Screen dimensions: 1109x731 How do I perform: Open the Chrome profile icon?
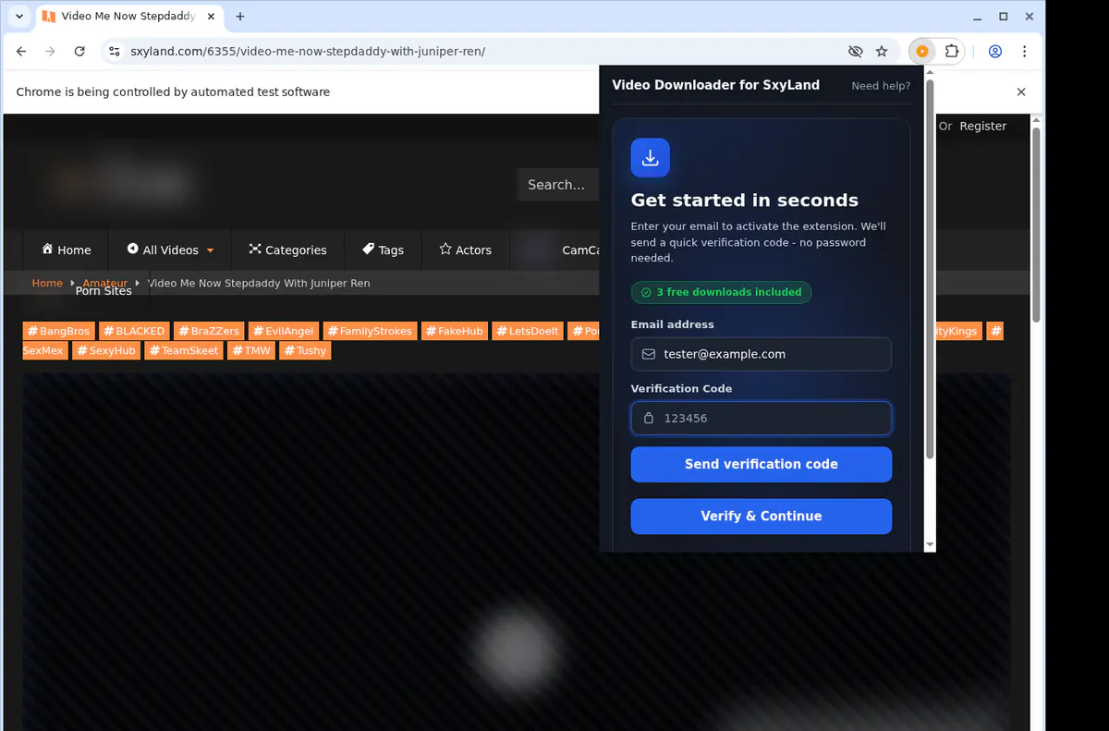click(995, 52)
